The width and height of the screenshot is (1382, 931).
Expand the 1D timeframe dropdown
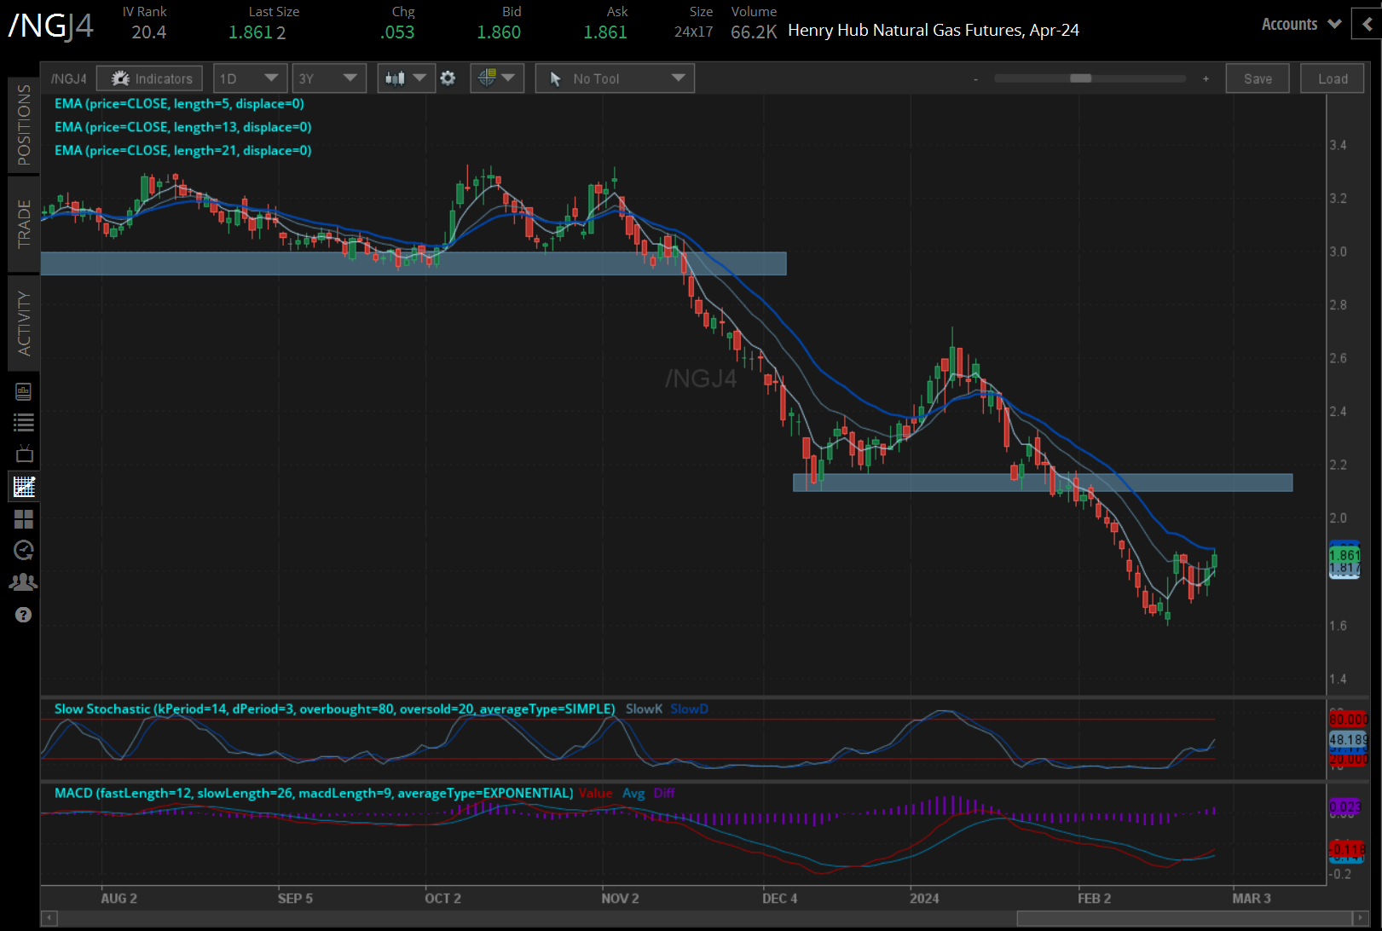coord(249,78)
